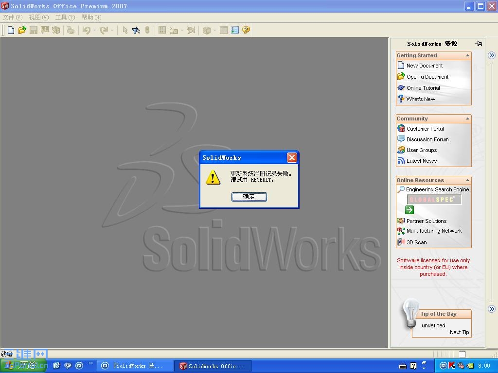
Task: Click the Print toolbar icon
Action: pyautogui.click(x=71, y=30)
